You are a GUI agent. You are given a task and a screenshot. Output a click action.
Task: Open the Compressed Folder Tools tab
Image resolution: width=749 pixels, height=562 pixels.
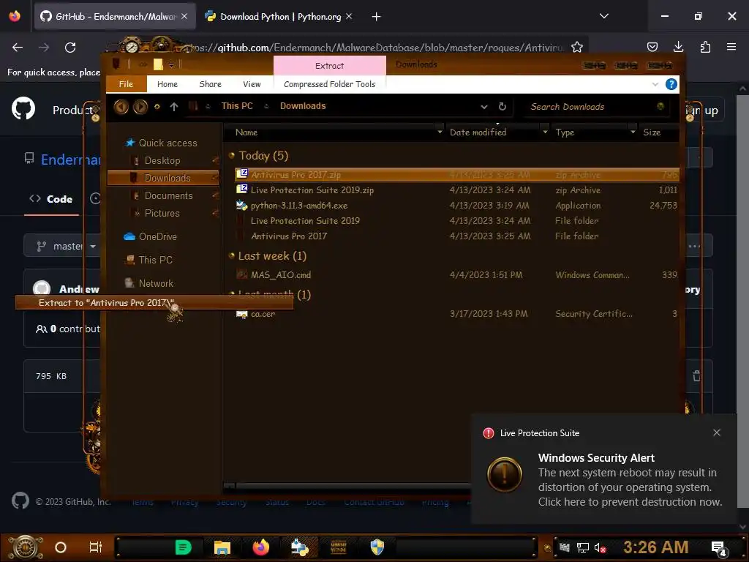[x=330, y=84]
